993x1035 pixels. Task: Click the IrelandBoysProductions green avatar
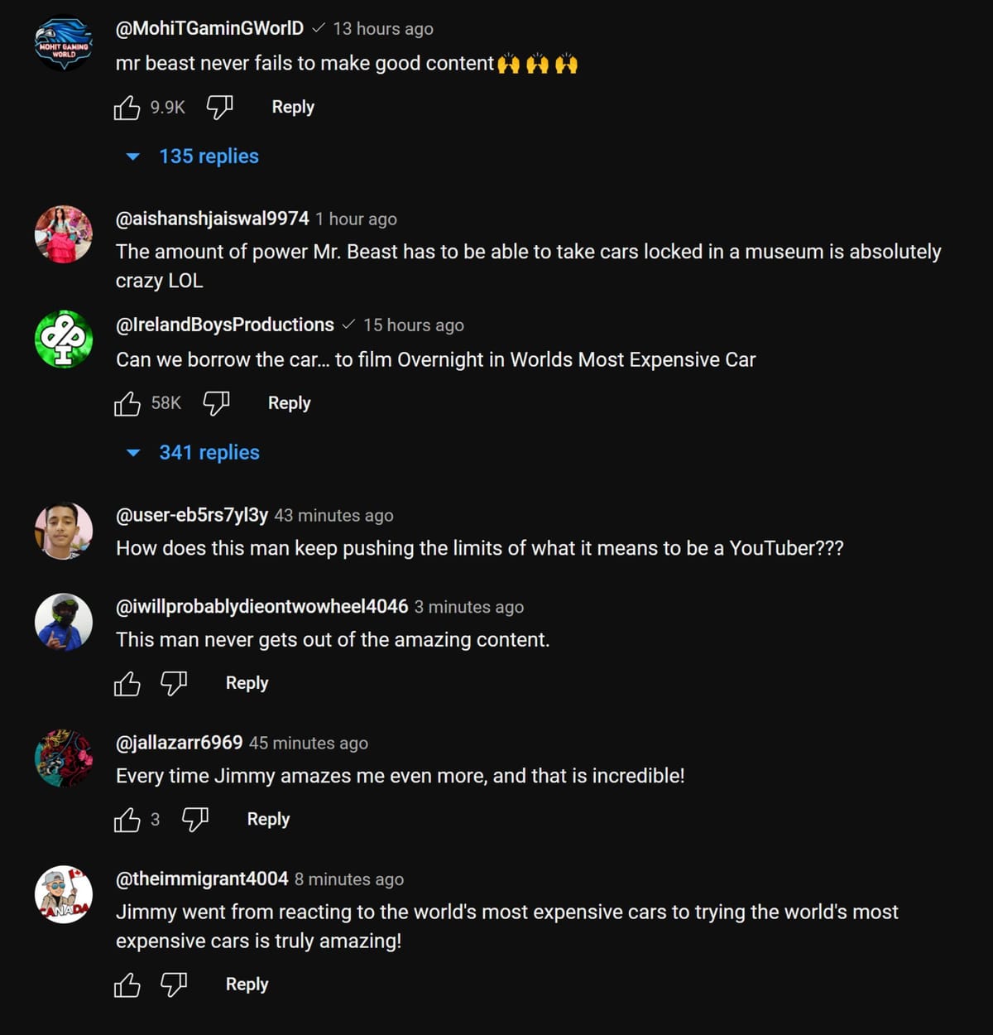point(64,339)
